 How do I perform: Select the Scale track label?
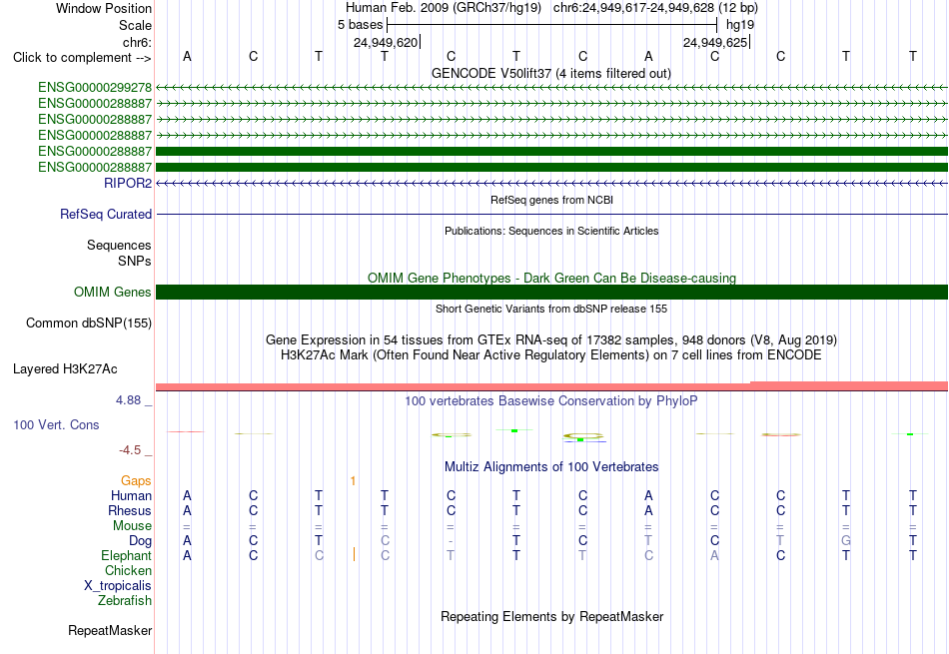[x=135, y=25]
